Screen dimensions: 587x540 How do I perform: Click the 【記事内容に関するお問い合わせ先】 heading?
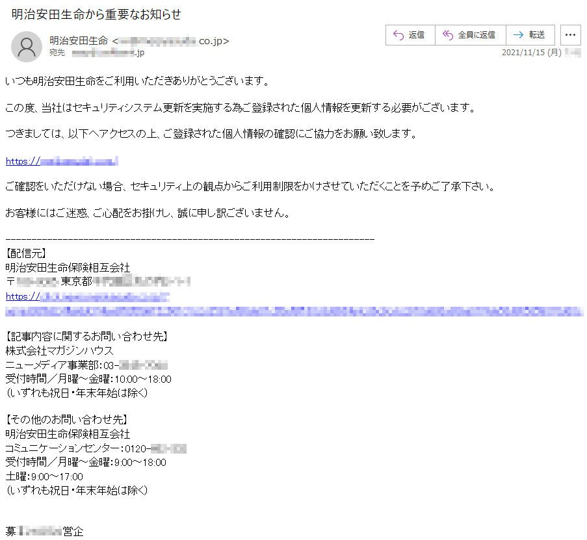87,337
